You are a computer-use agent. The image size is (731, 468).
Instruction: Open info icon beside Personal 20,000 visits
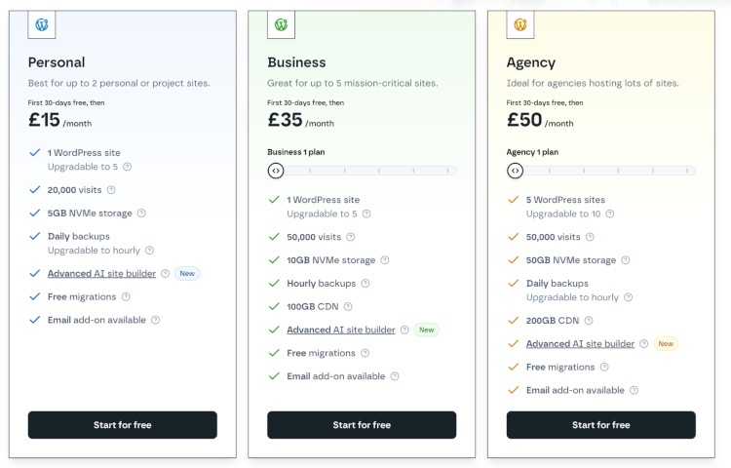click(111, 190)
